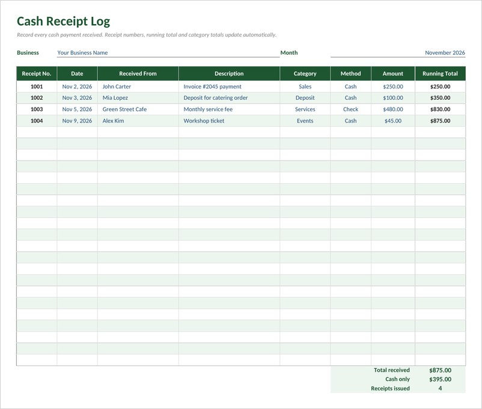Click the Cash only $395.00 value
The width and height of the screenshot is (482, 409).
click(440, 379)
